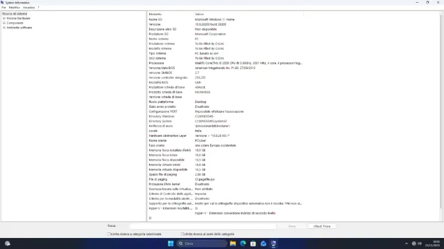Launch Microsoft Edge from the taskbar
The width and height of the screenshot is (444, 249).
click(243, 243)
